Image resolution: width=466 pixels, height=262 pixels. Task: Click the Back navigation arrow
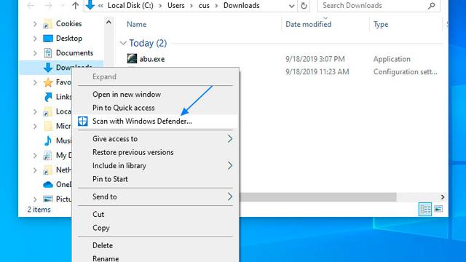pos(31,5)
